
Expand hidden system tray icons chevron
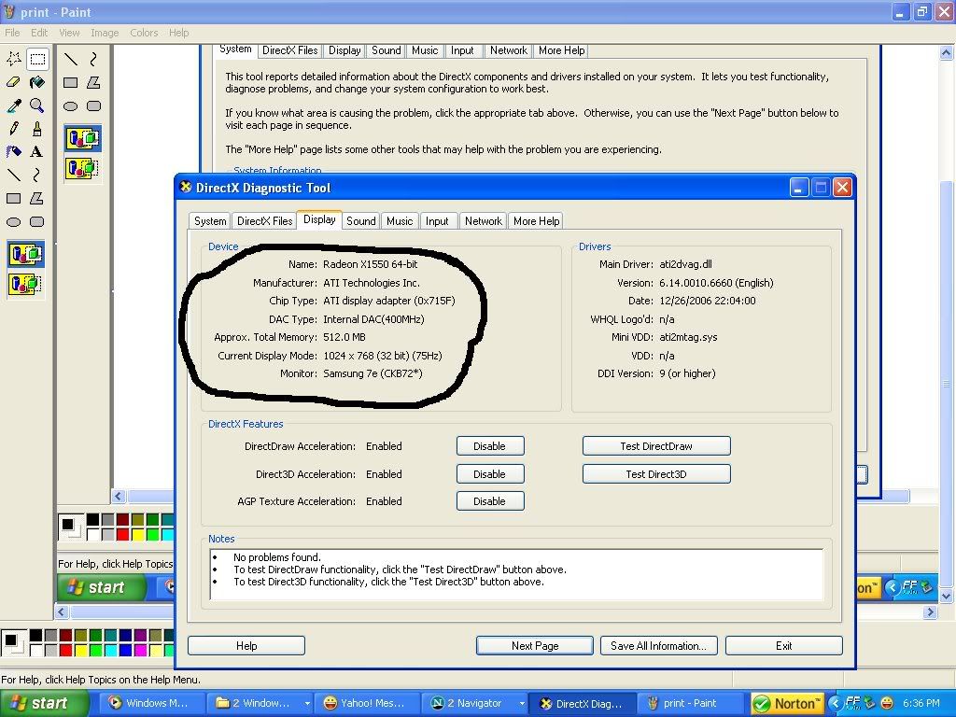point(835,704)
